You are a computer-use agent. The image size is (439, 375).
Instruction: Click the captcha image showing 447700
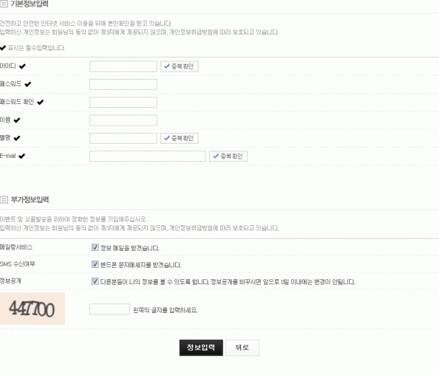tap(32, 309)
